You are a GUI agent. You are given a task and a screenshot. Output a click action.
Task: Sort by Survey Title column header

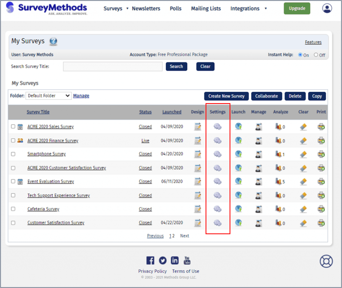38,112
